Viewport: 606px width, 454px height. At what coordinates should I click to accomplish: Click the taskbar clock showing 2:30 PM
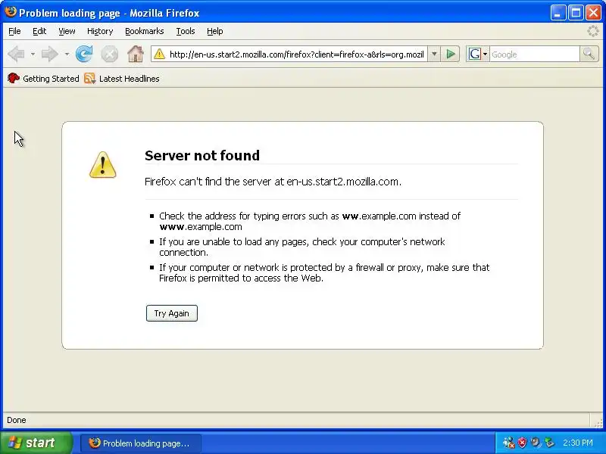pyautogui.click(x=578, y=443)
